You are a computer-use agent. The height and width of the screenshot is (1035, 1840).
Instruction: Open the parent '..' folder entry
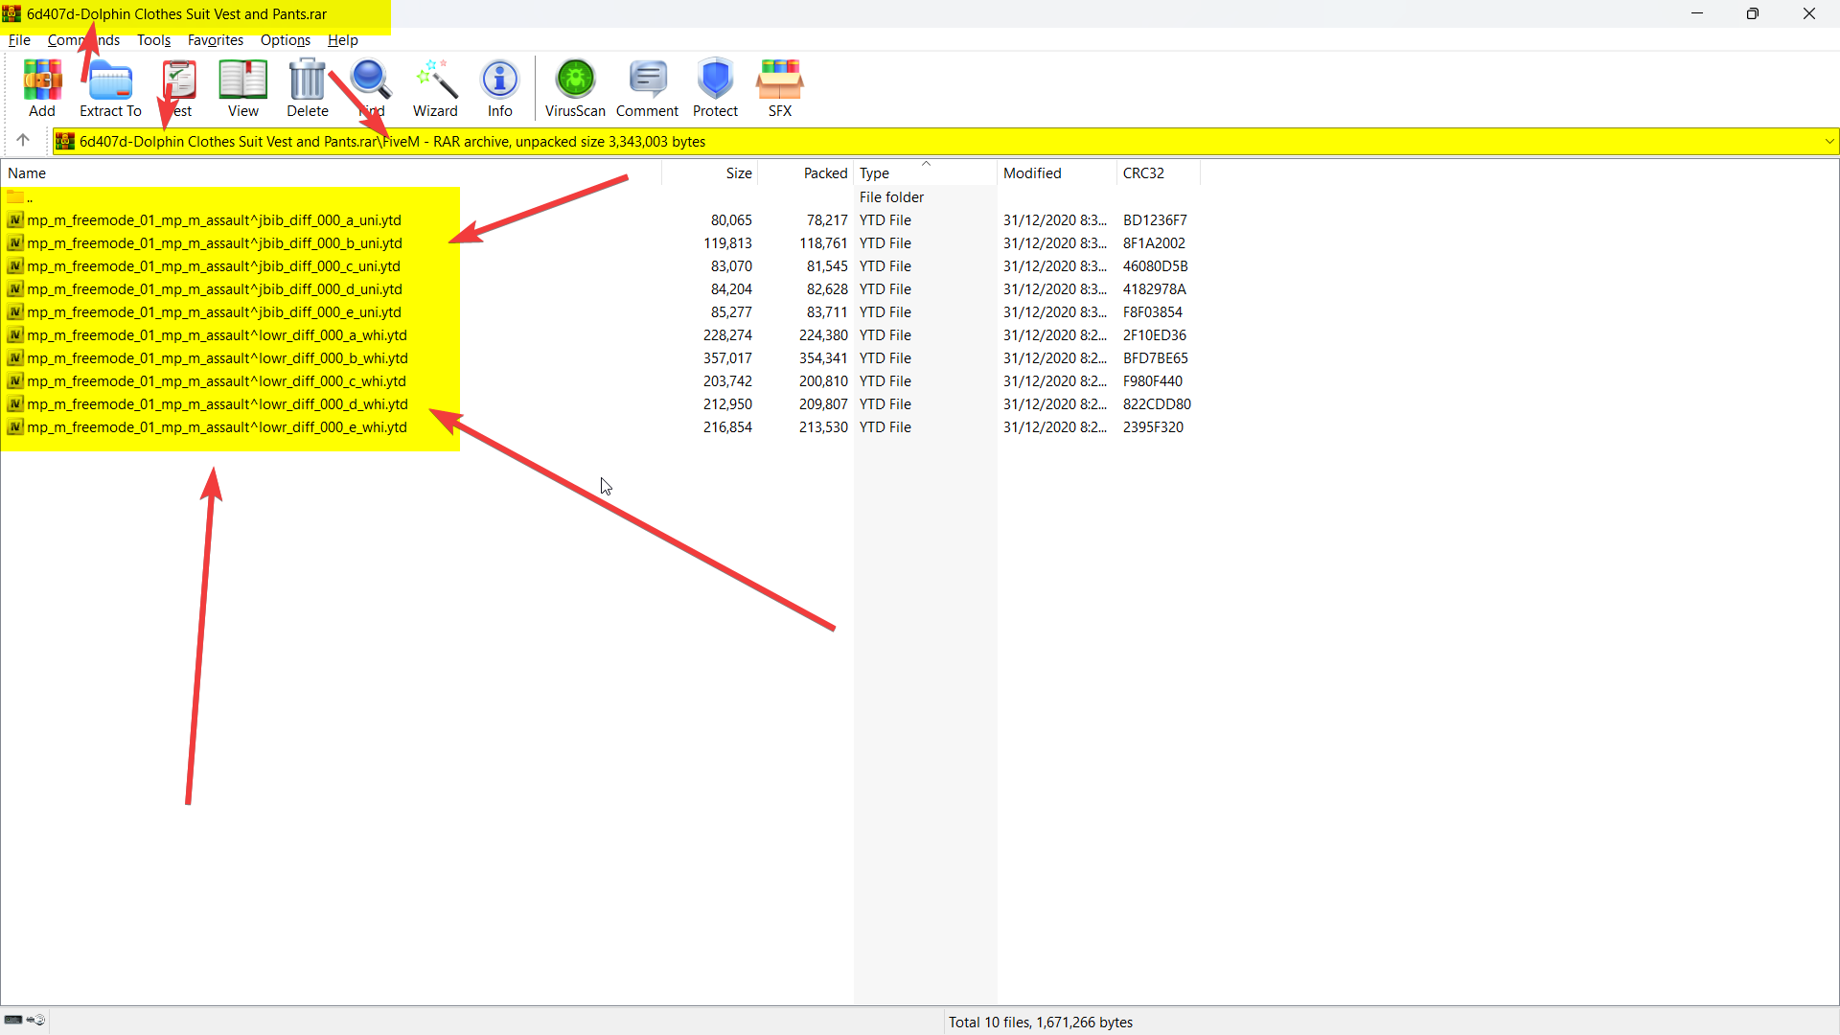coord(29,197)
